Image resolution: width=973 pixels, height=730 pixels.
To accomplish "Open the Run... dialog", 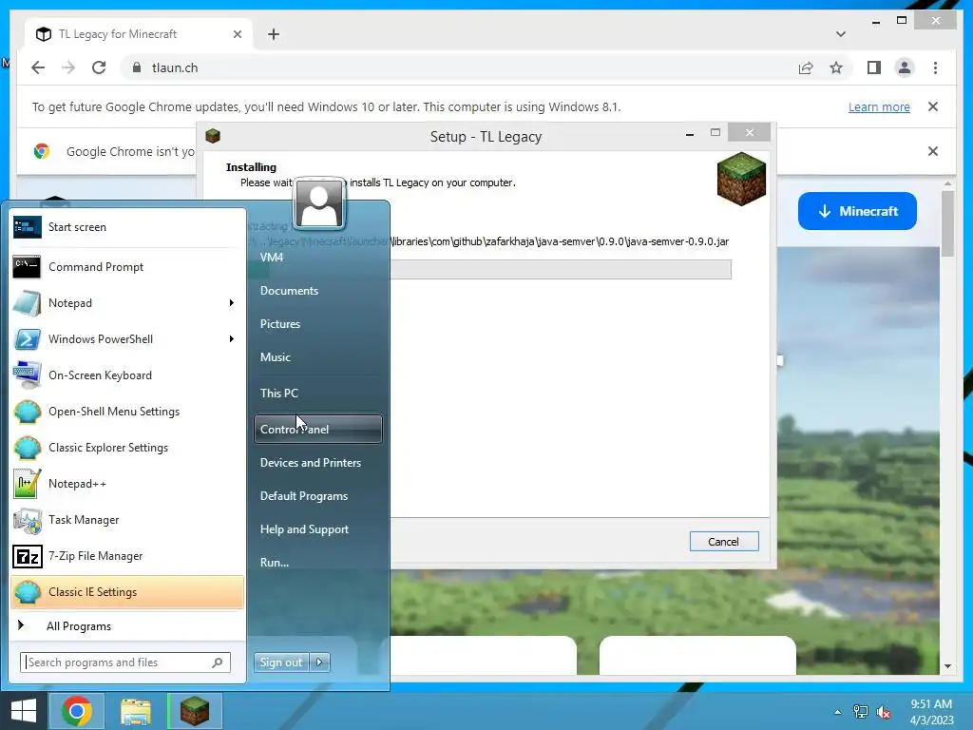I will (317, 563).
